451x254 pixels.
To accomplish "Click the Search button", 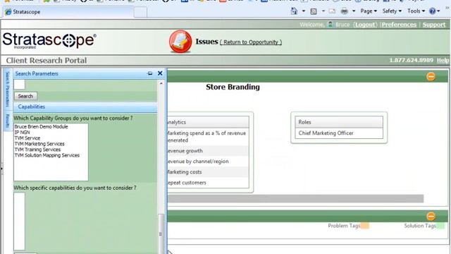I will tap(25, 96).
